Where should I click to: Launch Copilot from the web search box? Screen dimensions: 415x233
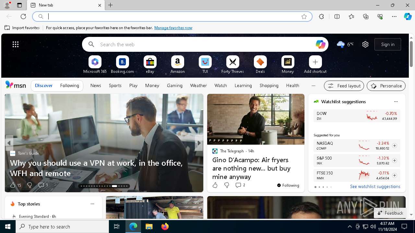pos(320,44)
